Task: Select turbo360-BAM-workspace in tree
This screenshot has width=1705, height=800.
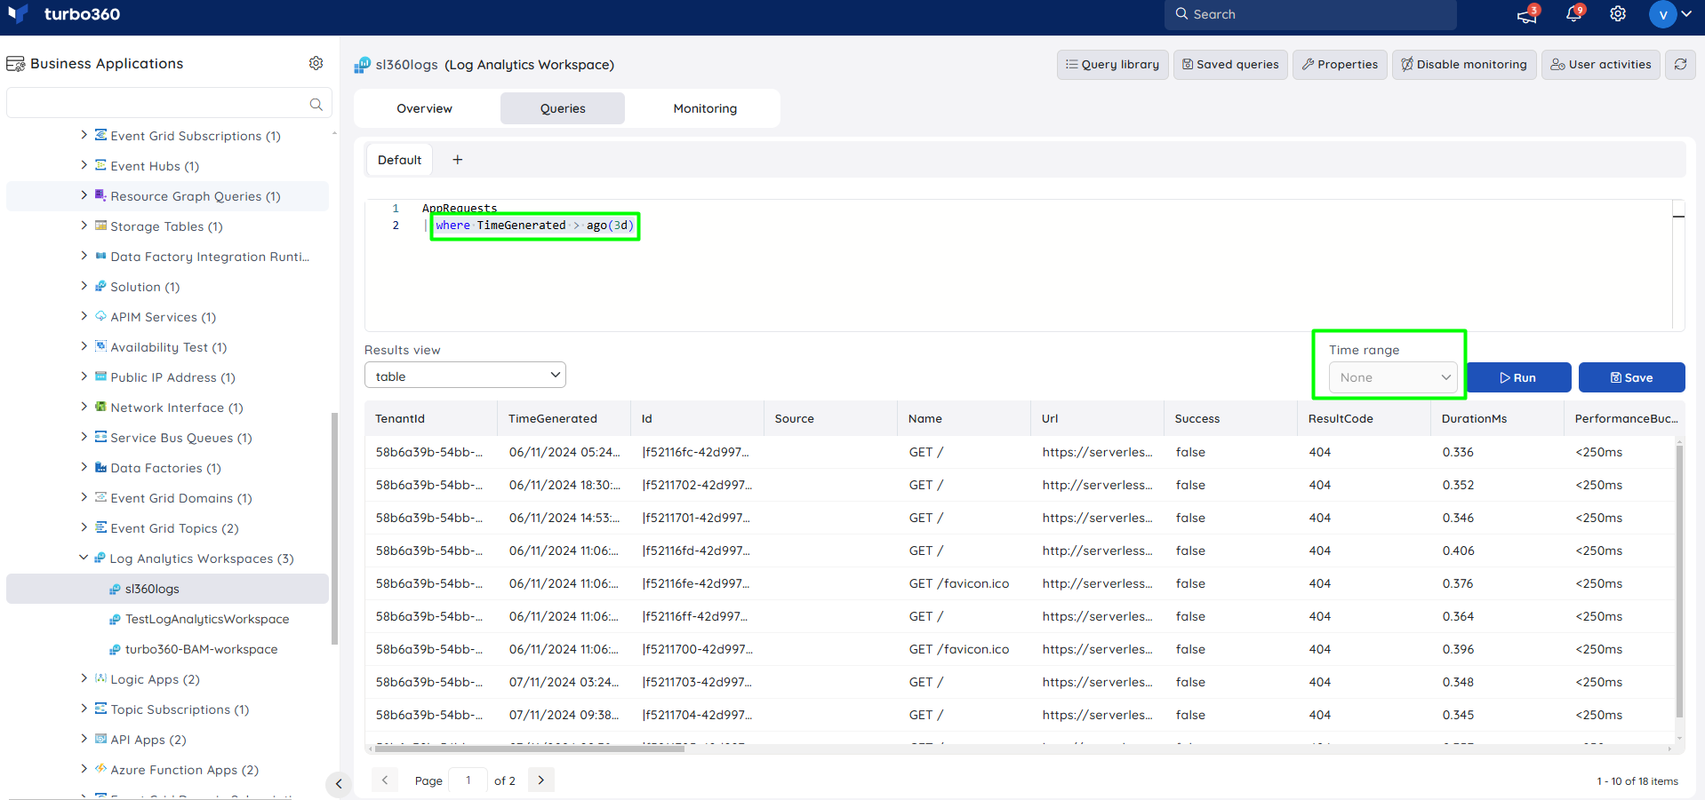Action: tap(201, 649)
